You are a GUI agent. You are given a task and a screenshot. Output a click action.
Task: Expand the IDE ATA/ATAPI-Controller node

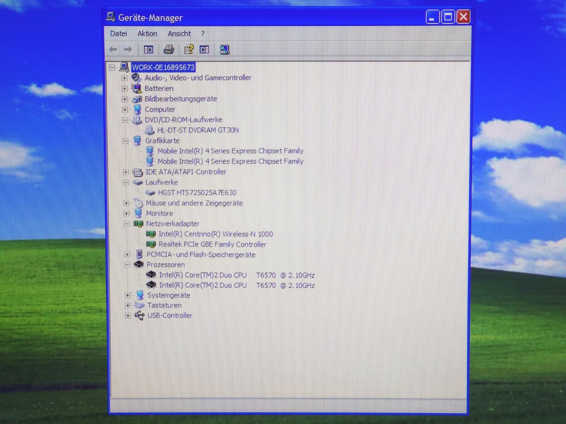(126, 172)
